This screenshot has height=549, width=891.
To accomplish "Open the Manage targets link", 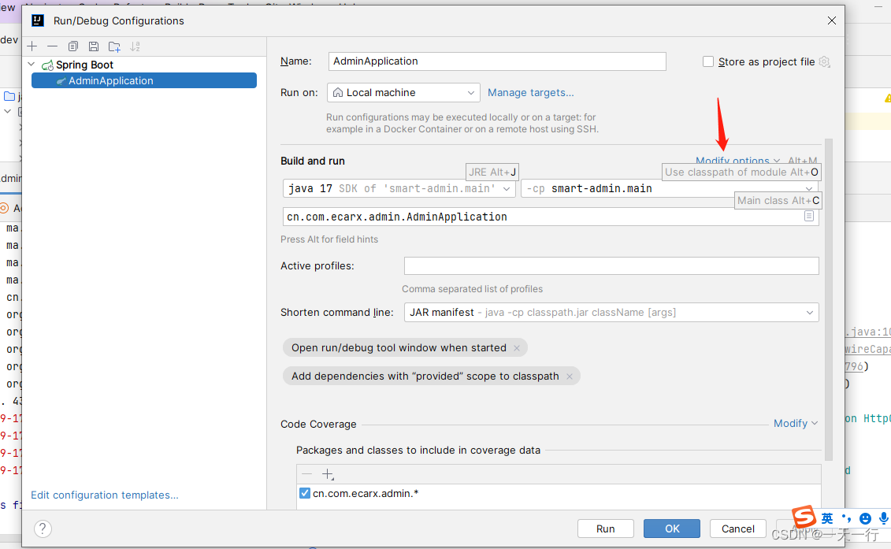I will click(x=531, y=93).
